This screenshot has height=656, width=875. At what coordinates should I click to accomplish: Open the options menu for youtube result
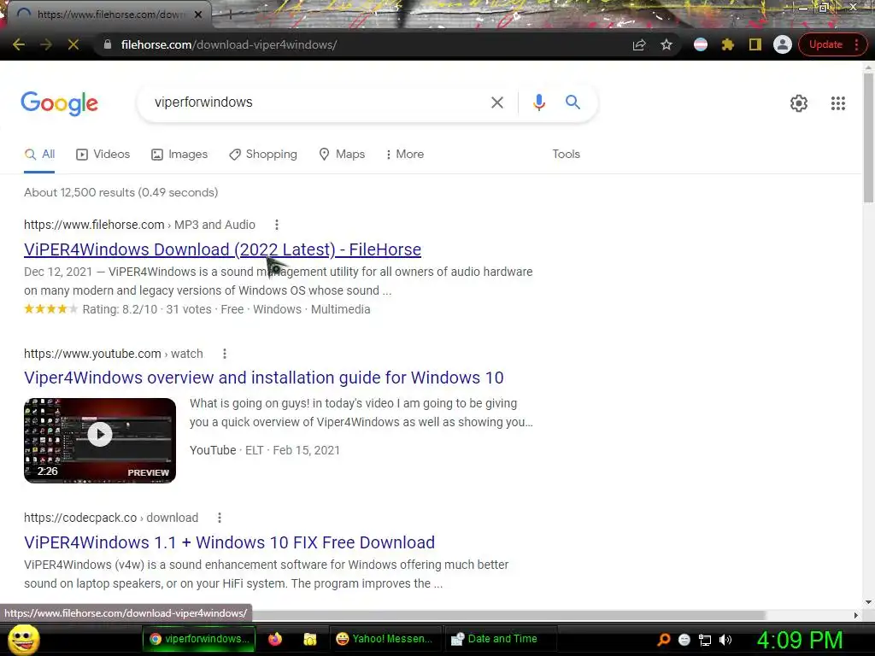click(x=225, y=354)
